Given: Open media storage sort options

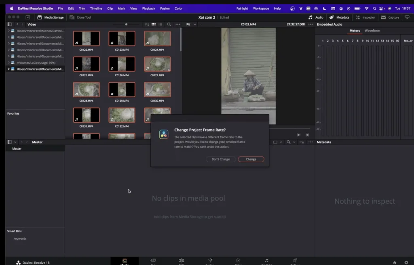Looking at the screenshot, I should 147,24.
